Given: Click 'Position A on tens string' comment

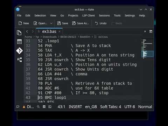Looking at the screenshot, I should pyautogui.click(x=105, y=55).
